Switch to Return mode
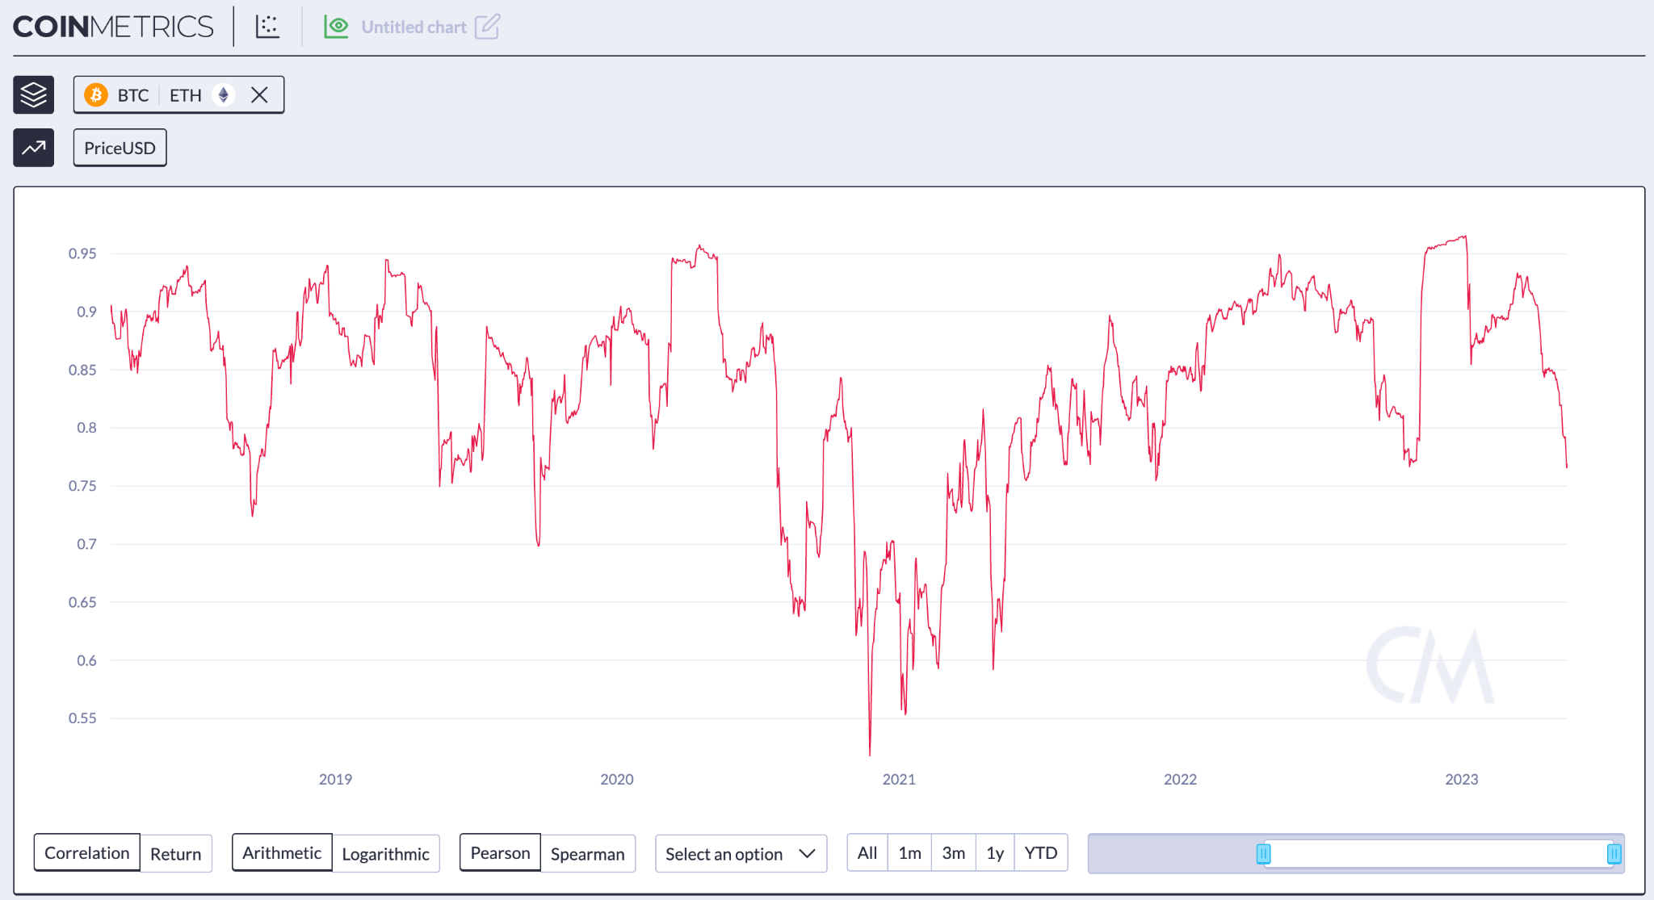The height and width of the screenshot is (900, 1654). click(175, 854)
